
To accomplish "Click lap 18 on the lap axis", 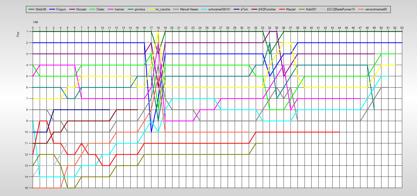I will pyautogui.click(x=158, y=28).
